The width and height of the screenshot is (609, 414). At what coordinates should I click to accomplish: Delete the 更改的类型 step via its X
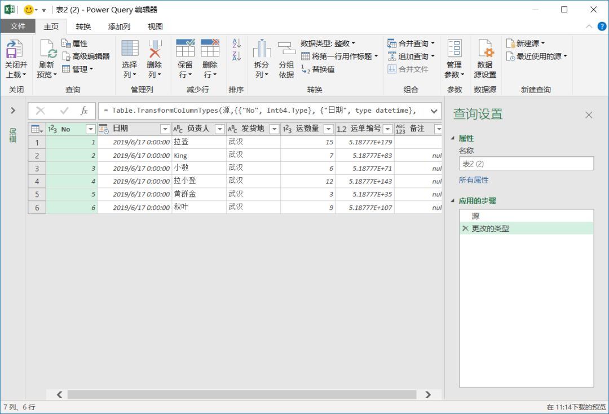[465, 228]
